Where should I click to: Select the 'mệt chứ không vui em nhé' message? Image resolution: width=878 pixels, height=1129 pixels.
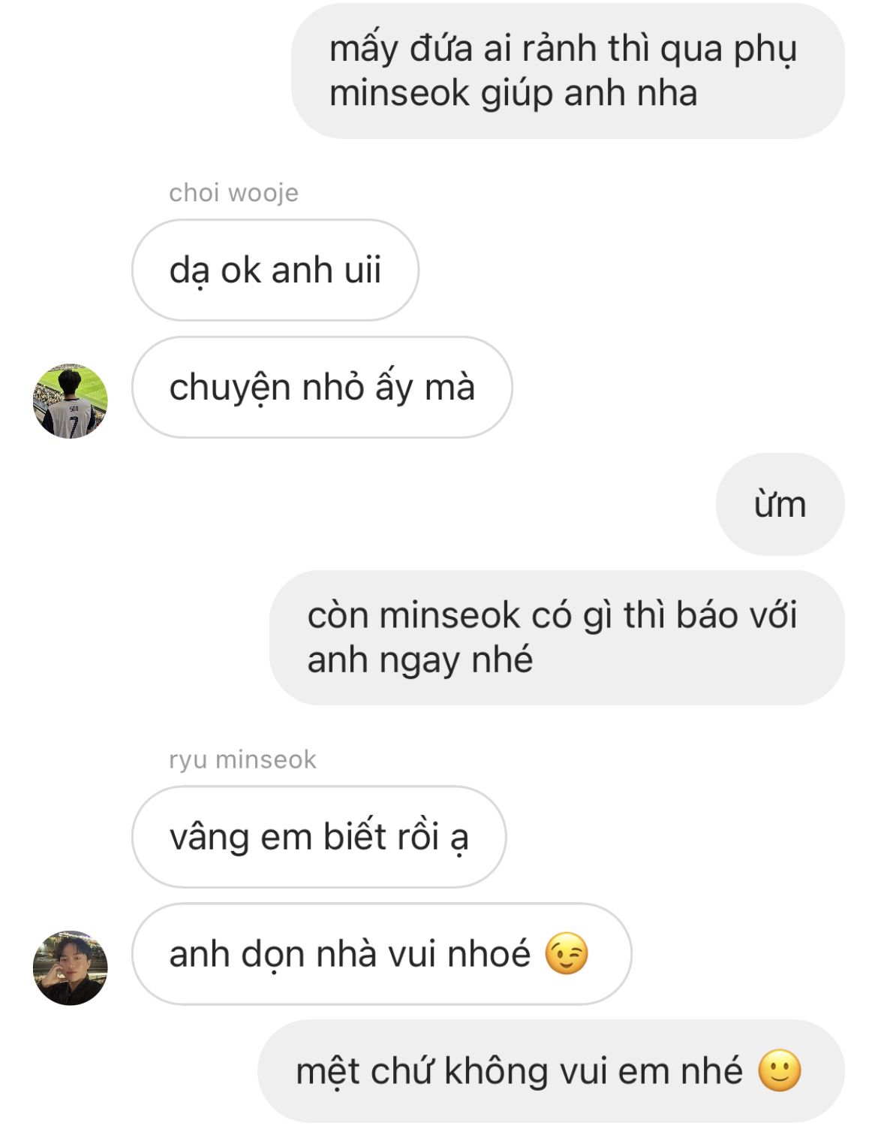(x=551, y=1071)
